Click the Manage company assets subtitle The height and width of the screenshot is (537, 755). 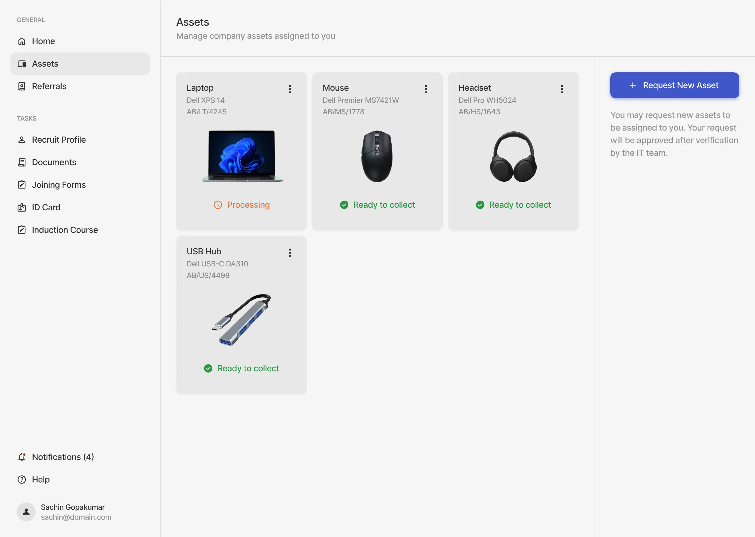coord(256,36)
